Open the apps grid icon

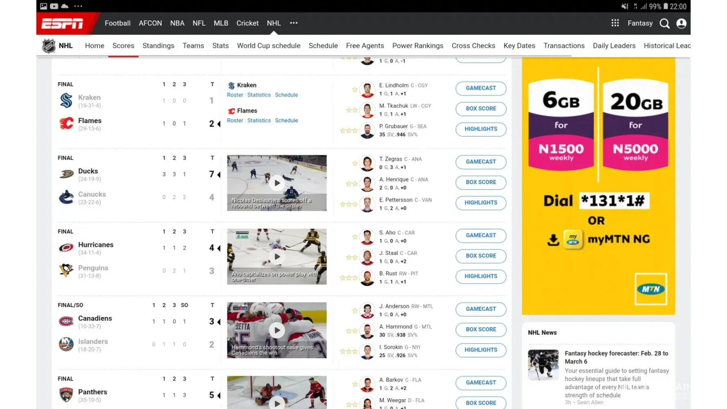point(615,23)
